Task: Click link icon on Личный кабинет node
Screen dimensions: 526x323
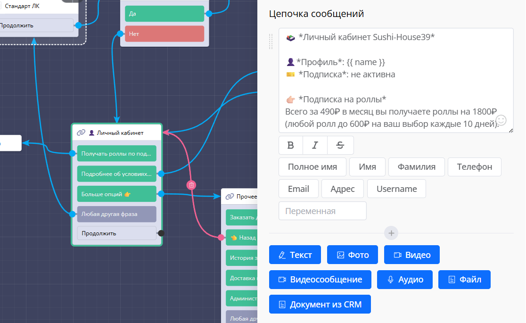Action: coord(81,133)
